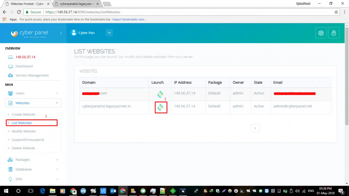
Task: Select Delete Website in the sidebar
Action: tap(23, 148)
